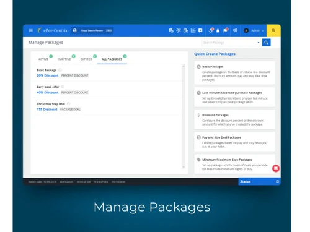Click the Basic Packages card icon
This screenshot has height=232, width=310.
198,67
